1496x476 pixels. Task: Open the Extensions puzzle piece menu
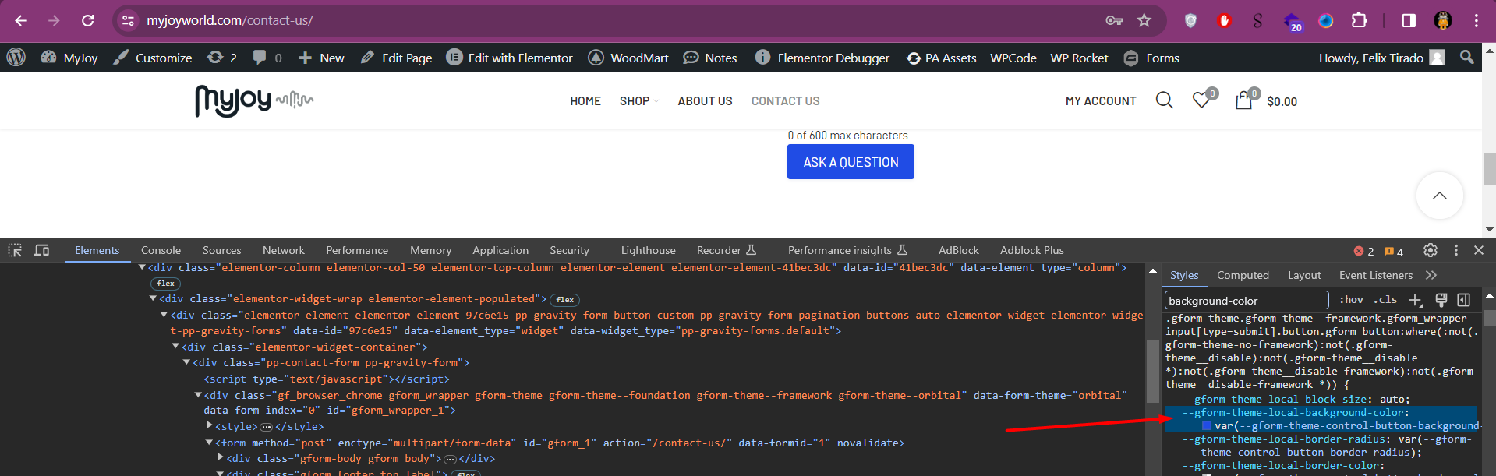1360,20
